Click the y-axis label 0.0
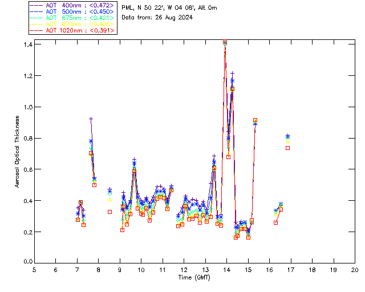365x292 pixels. tap(28, 262)
